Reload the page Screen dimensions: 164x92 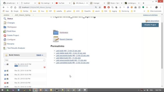point(11,7)
